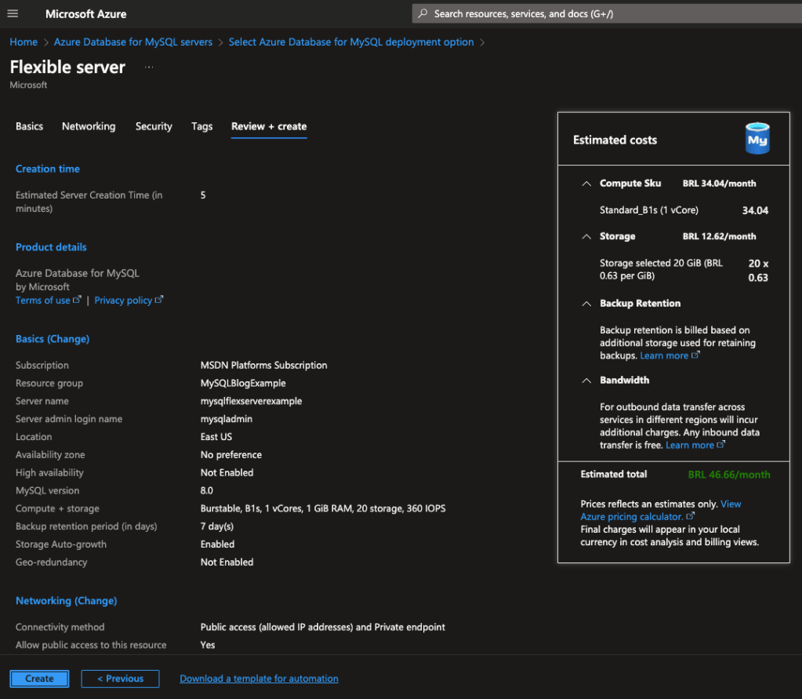The width and height of the screenshot is (802, 699).
Task: Switch to the Networking tab
Action: click(x=89, y=126)
